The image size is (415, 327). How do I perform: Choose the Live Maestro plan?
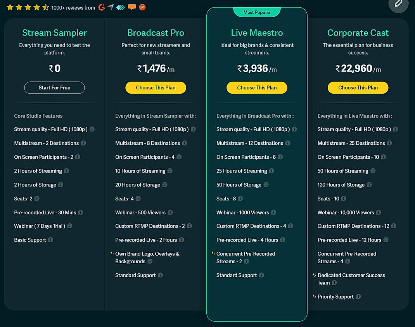point(257,87)
